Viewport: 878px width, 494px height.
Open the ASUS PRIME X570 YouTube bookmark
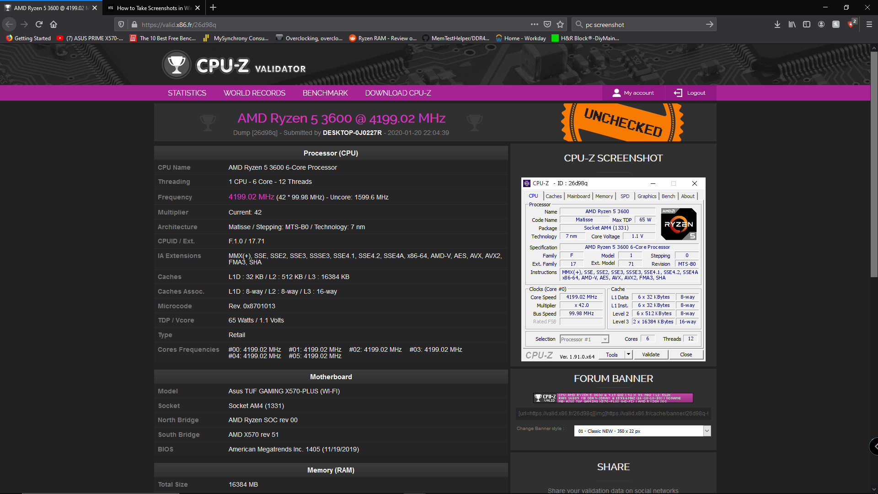coord(90,38)
